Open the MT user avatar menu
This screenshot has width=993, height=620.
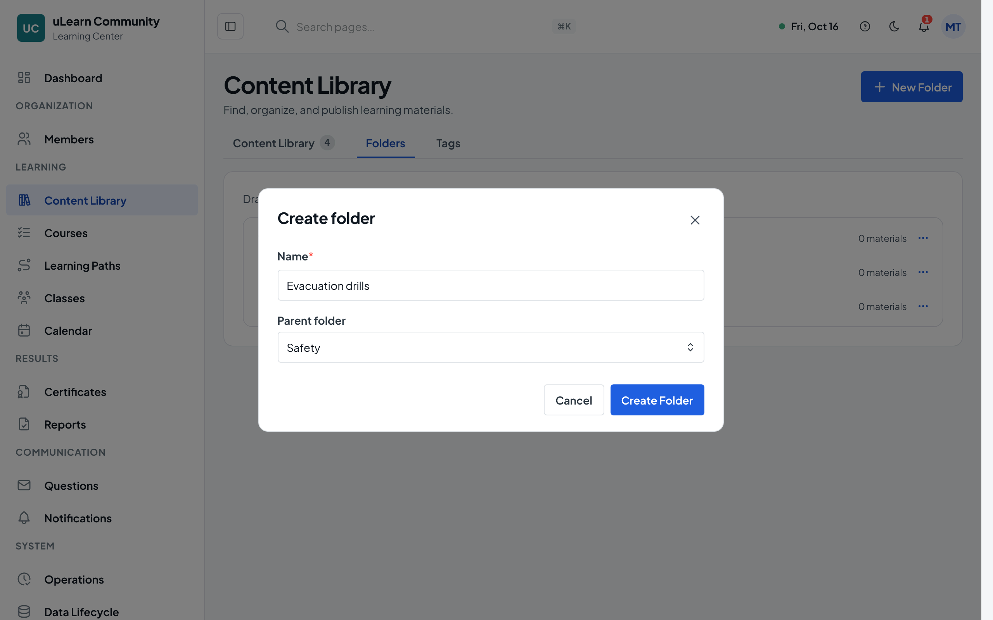(953, 27)
